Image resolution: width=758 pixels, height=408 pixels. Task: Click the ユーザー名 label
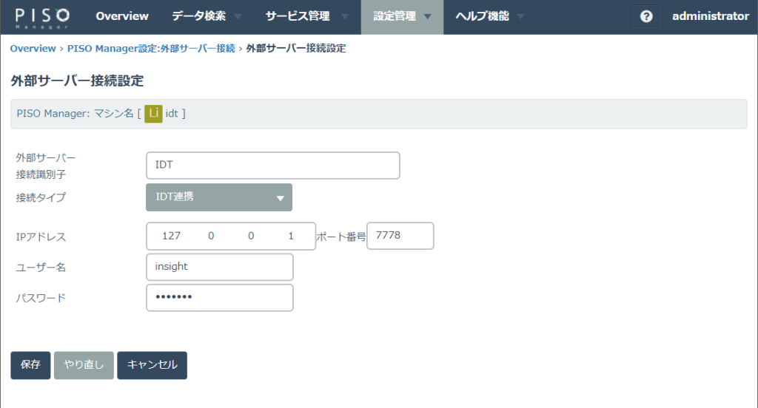(x=41, y=268)
